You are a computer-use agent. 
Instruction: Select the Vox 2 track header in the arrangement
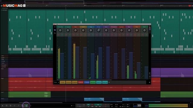(4, 99)
